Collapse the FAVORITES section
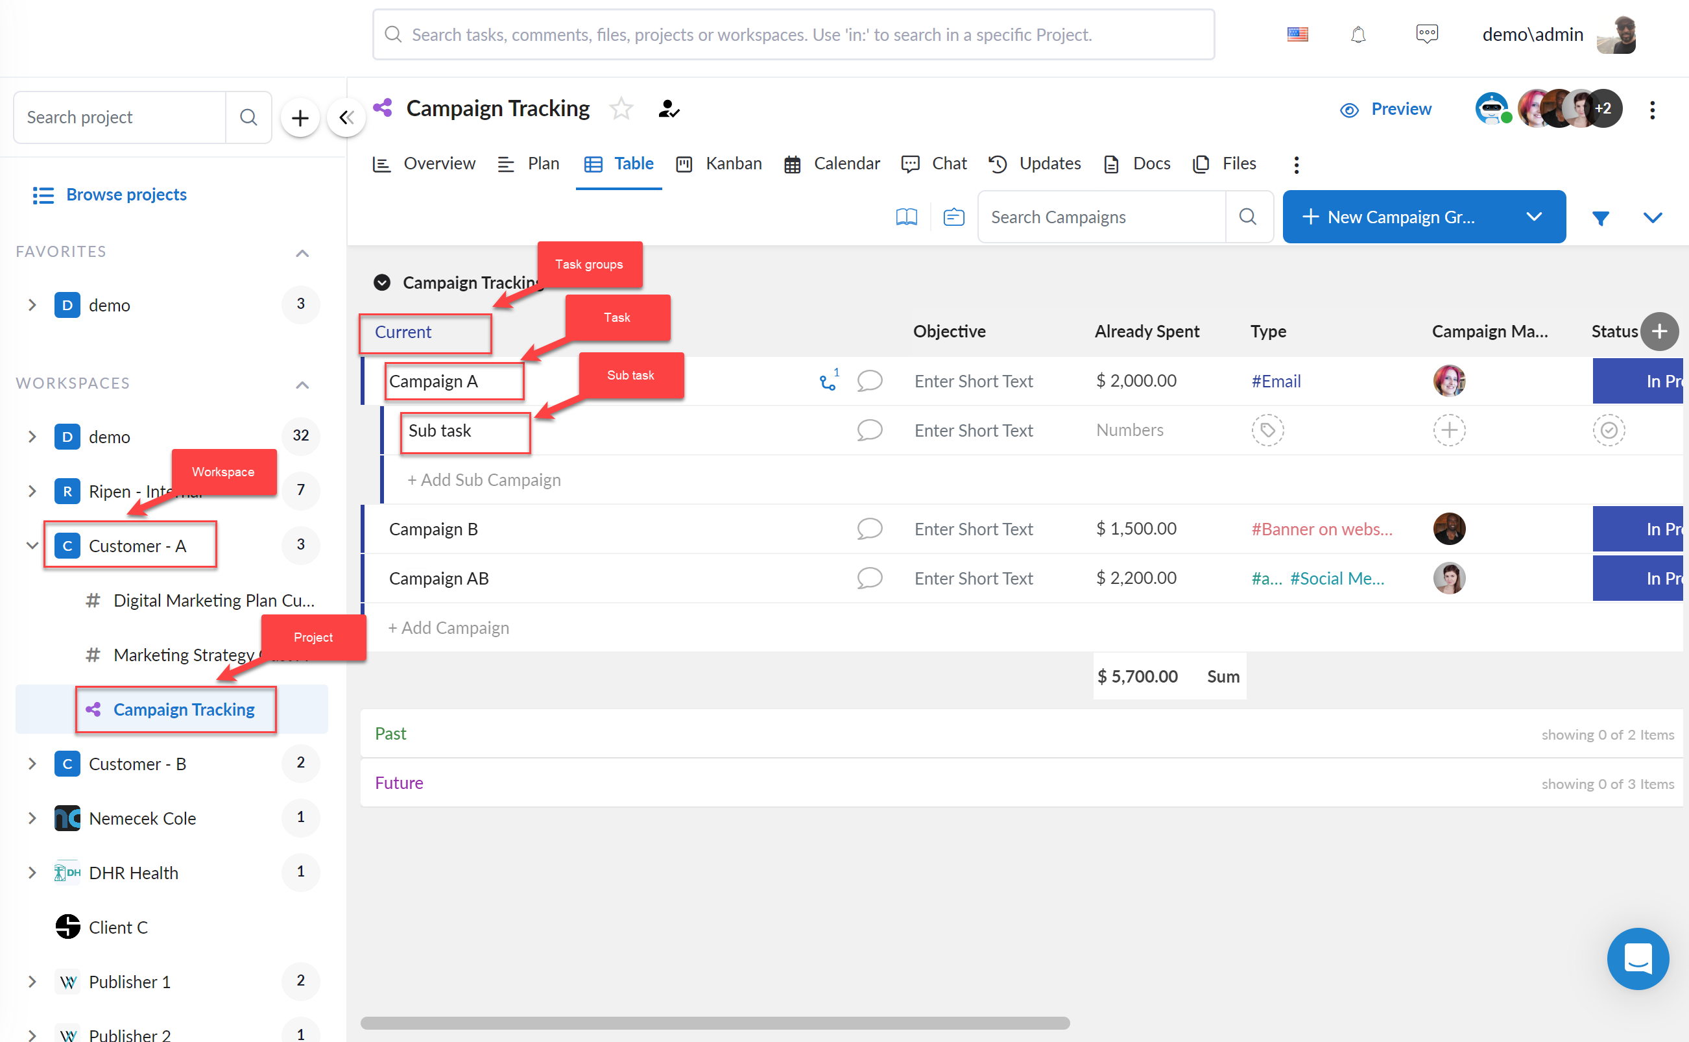1689x1042 pixels. 302,253
